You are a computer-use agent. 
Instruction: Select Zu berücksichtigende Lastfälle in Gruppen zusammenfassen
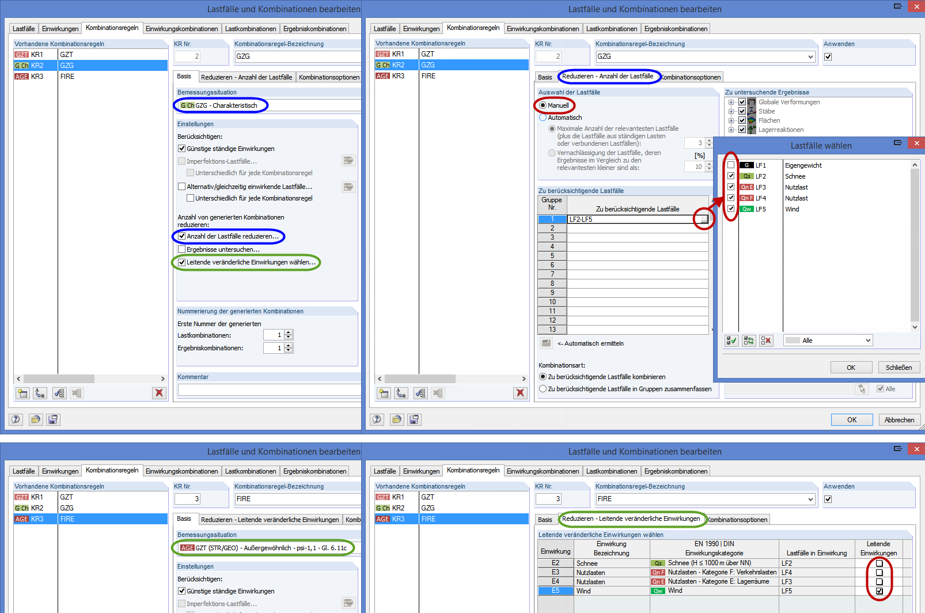pos(543,389)
